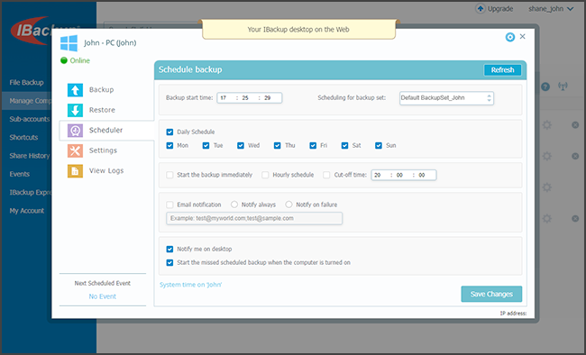This screenshot has width=586, height=355.
Task: Click the Your IBackup desktop on the Web banner
Action: coord(298,30)
